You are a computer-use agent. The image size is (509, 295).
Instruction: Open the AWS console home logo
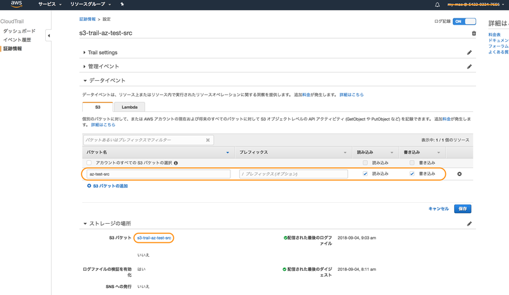17,4
